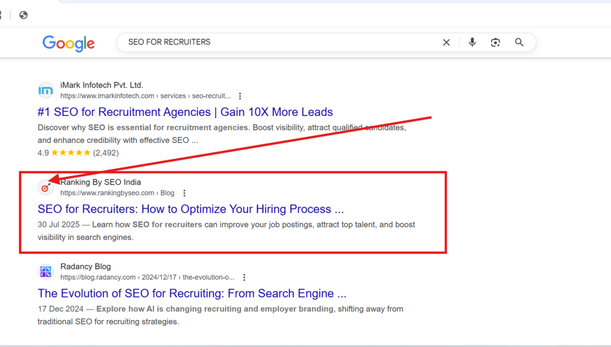Open 'SEO for Recruiters: How to Optimize' result

[x=190, y=209]
